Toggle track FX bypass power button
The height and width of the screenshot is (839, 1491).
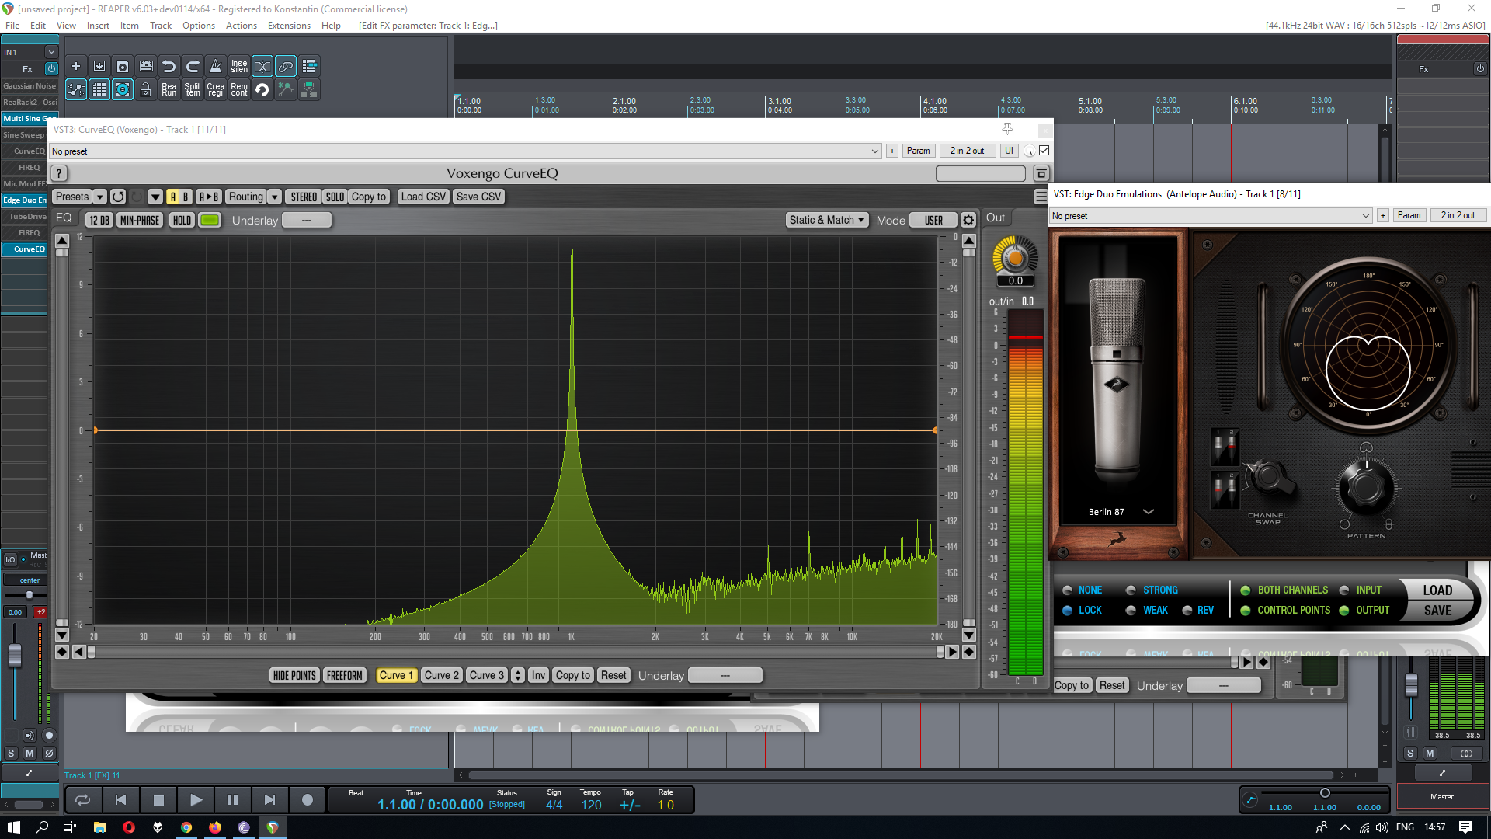point(51,68)
